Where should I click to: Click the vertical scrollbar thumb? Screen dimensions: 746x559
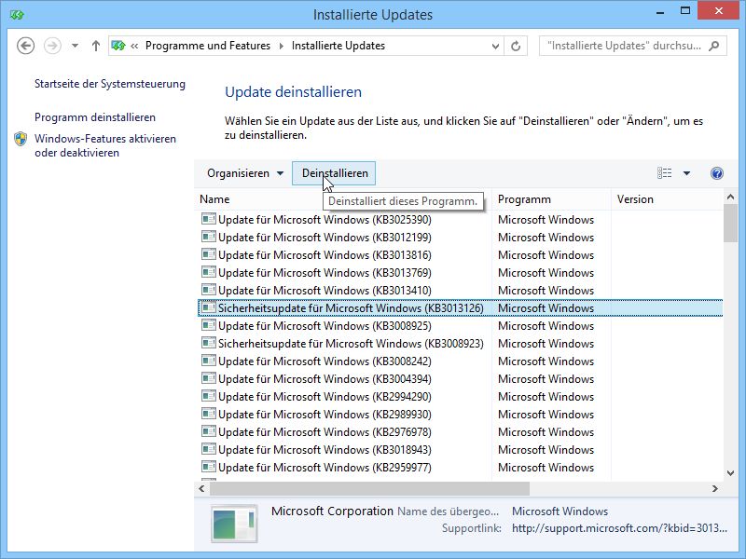coord(730,224)
